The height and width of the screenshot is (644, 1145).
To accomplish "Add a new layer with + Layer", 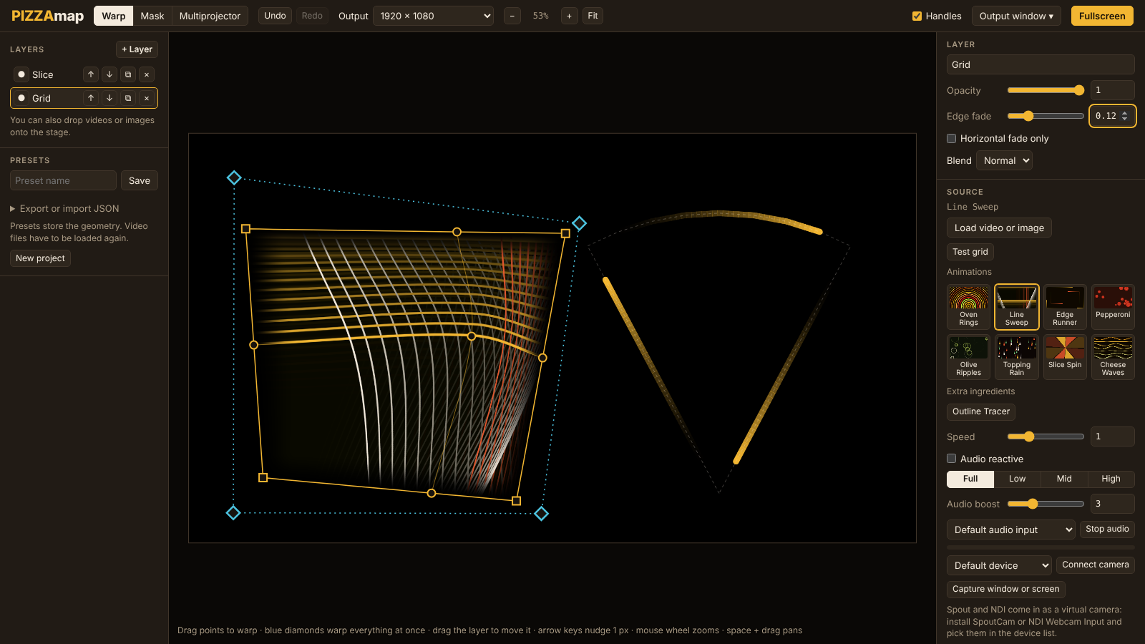I will (x=137, y=49).
